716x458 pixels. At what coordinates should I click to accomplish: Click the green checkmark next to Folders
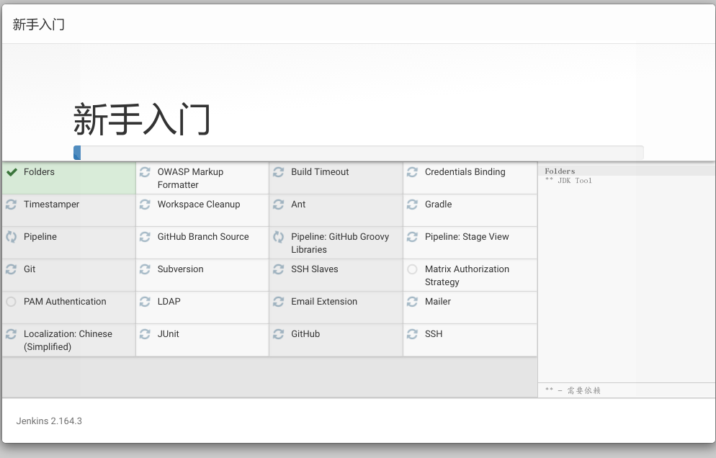point(12,172)
